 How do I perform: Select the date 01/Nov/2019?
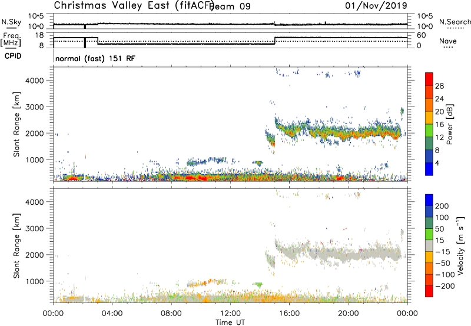pyautogui.click(x=376, y=5)
